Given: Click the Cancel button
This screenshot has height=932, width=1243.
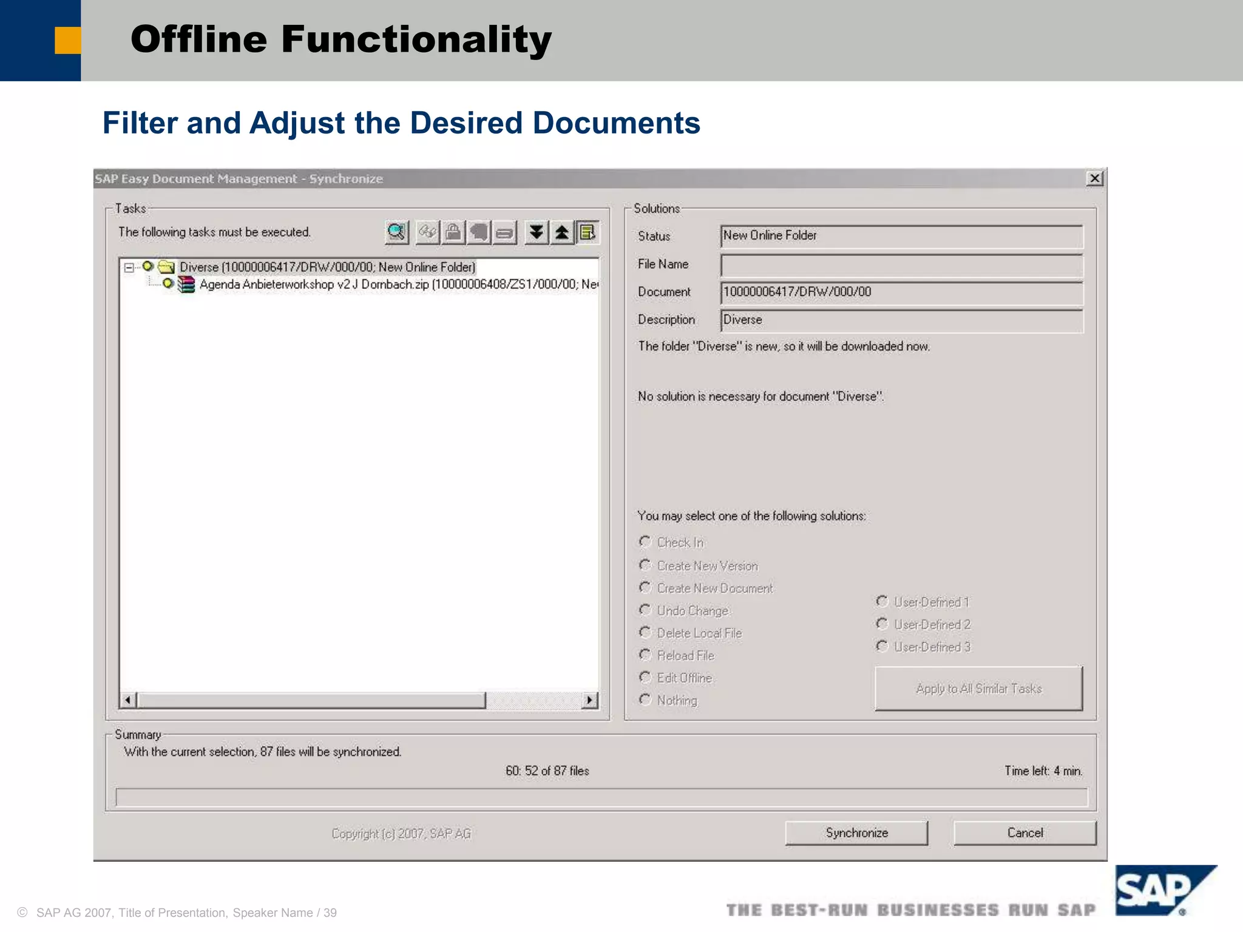Looking at the screenshot, I should coord(1025,833).
